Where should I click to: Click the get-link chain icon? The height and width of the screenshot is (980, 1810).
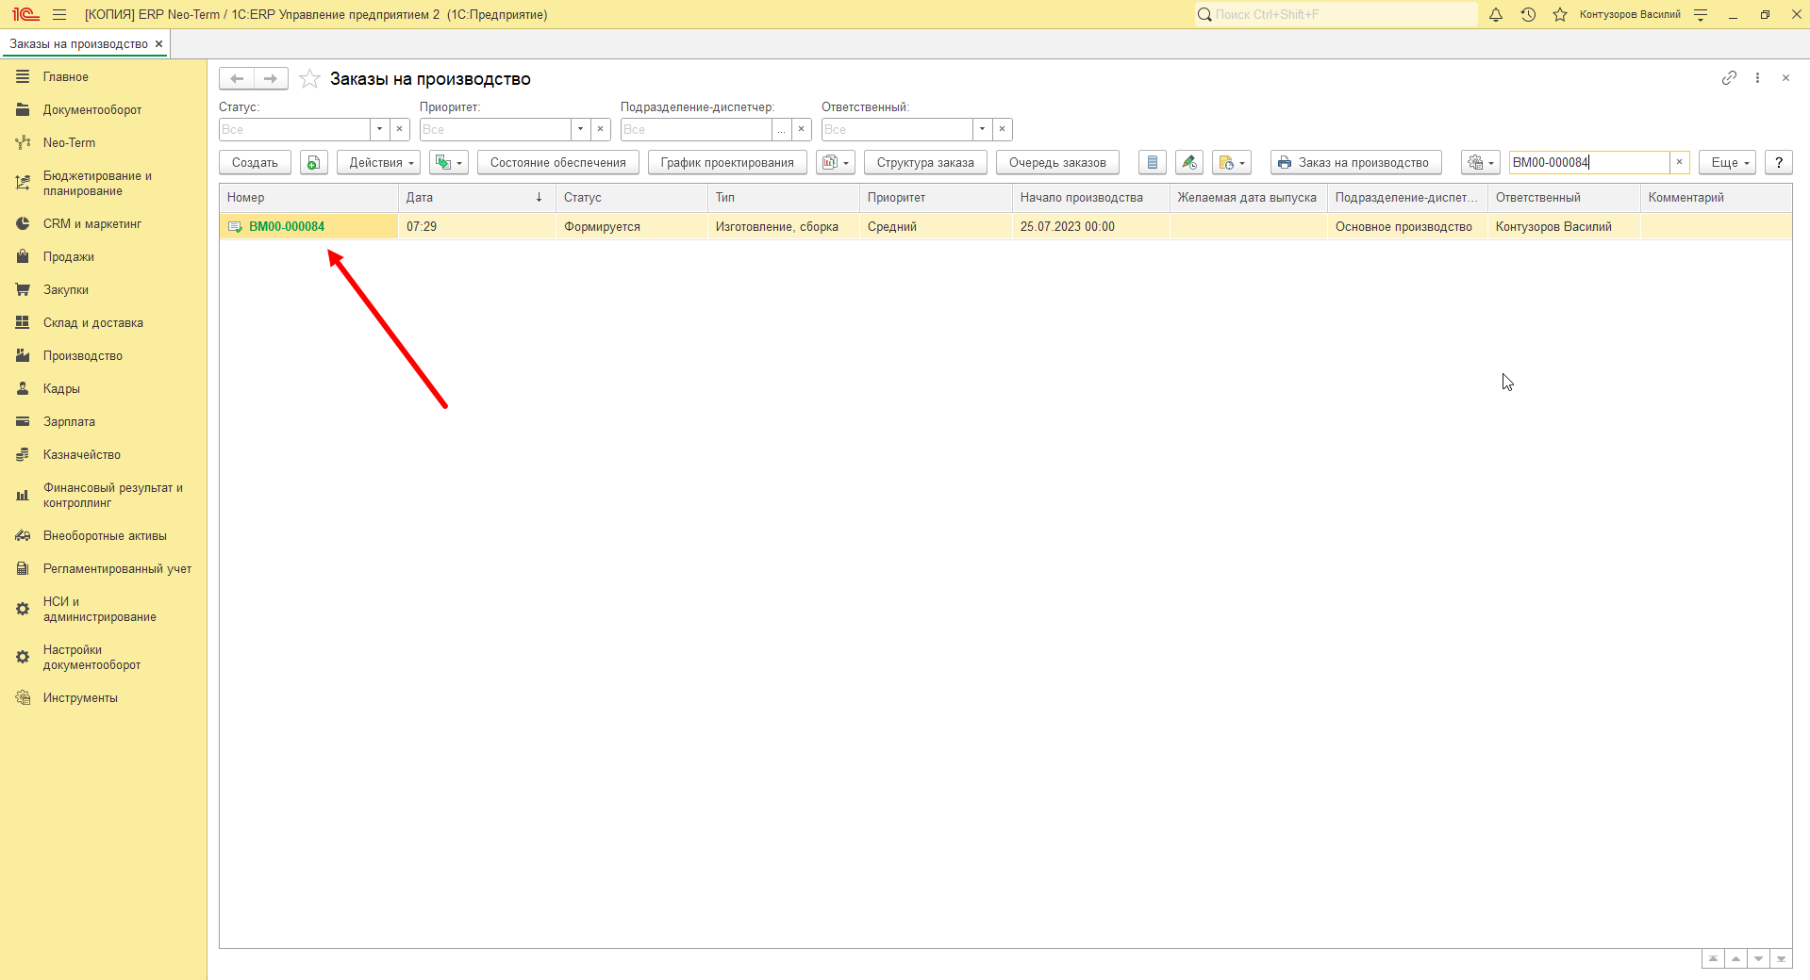pos(1729,78)
